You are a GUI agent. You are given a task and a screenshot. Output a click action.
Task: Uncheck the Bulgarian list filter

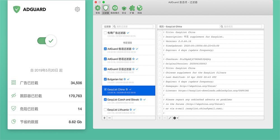click(105, 79)
